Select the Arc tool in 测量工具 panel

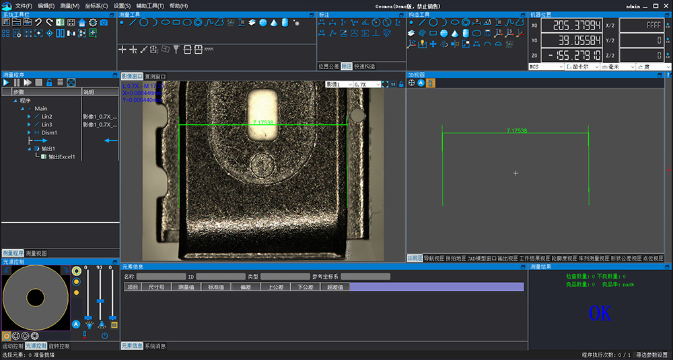click(155, 22)
